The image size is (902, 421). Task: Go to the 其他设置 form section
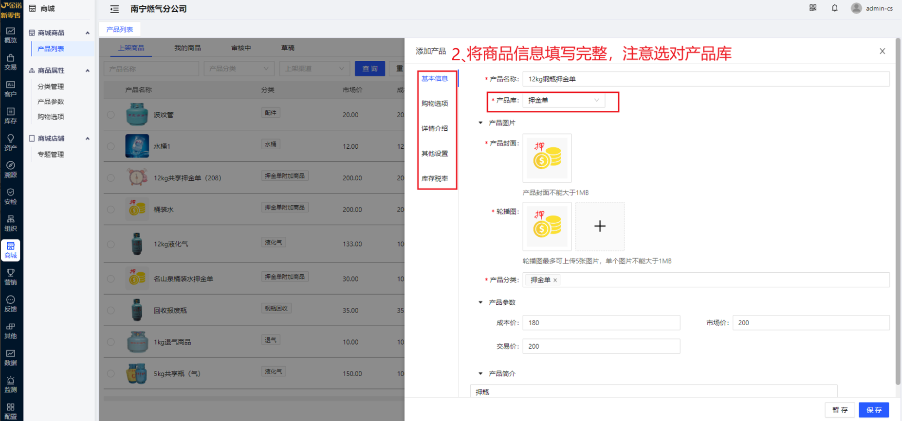coord(435,154)
